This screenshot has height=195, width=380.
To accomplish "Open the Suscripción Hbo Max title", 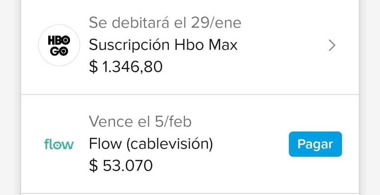I will tap(163, 45).
